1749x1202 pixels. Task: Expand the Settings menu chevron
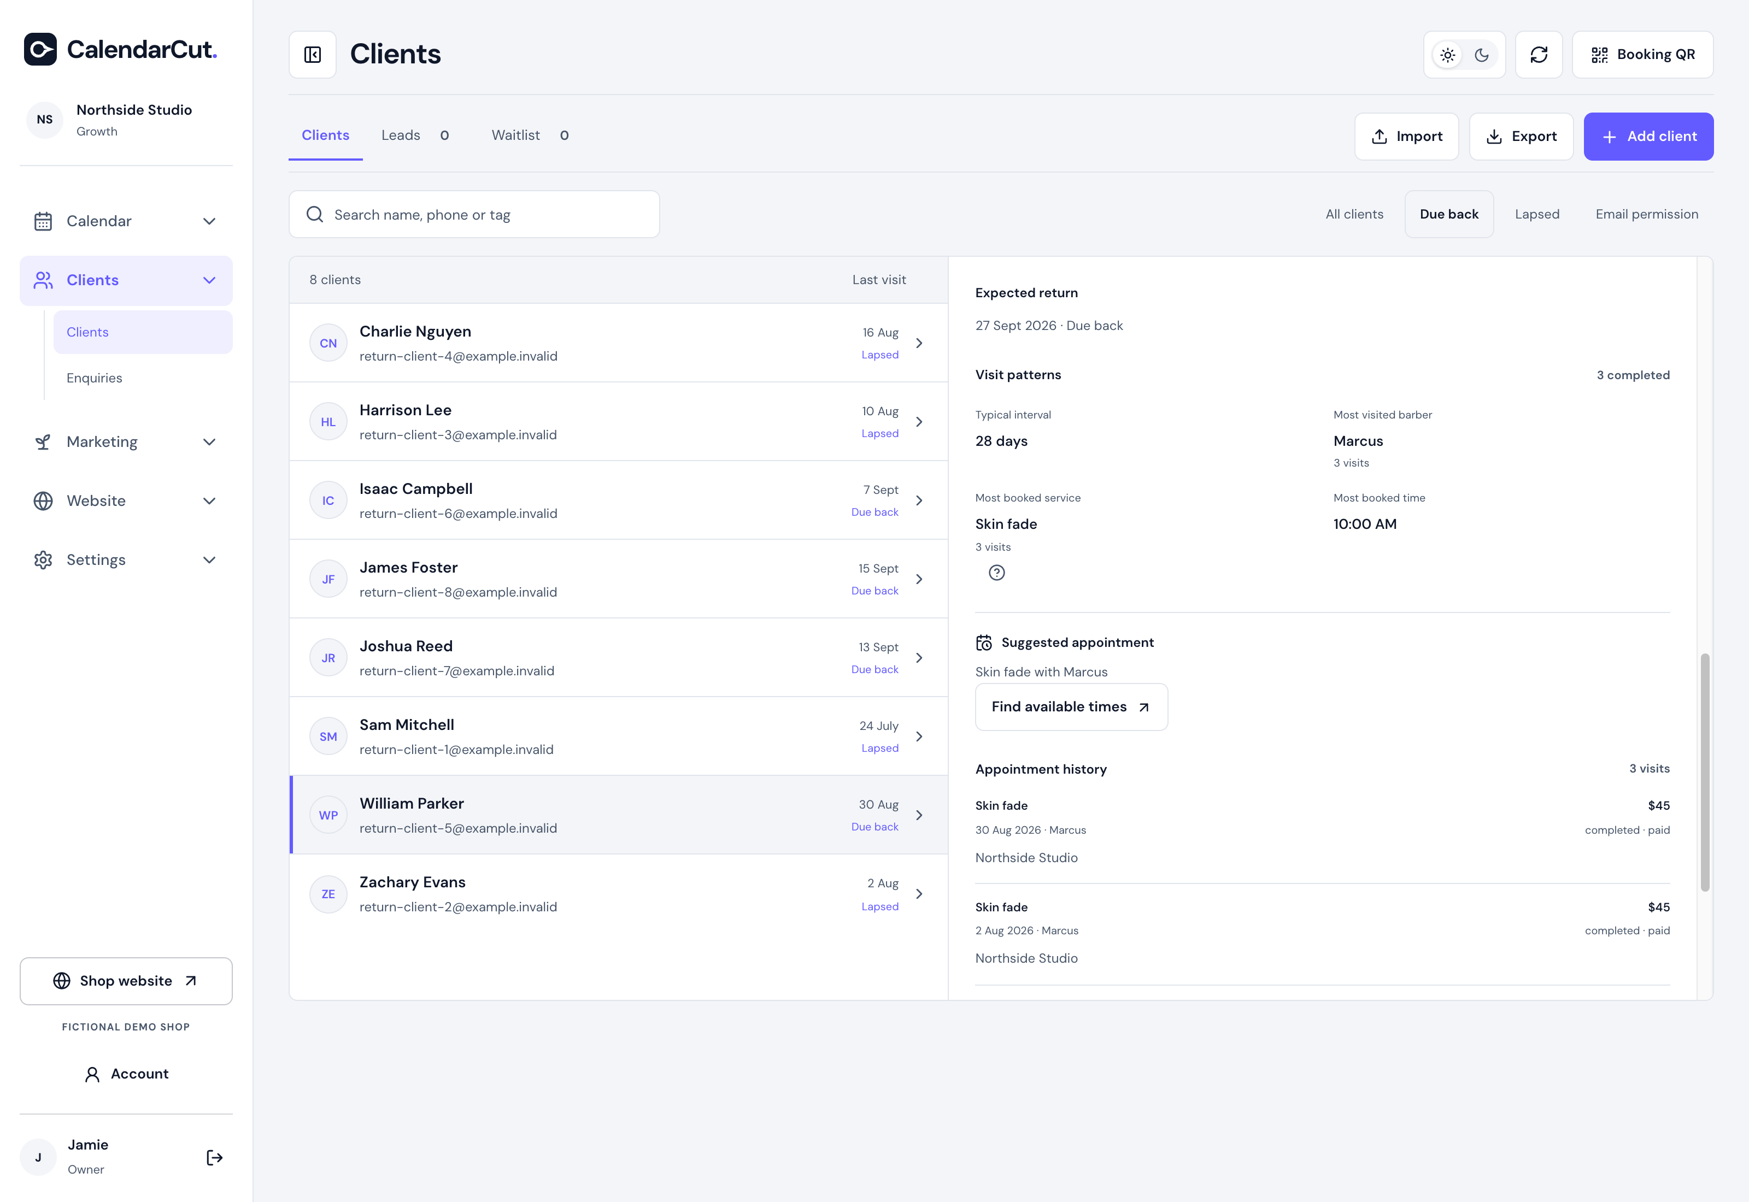click(x=209, y=559)
